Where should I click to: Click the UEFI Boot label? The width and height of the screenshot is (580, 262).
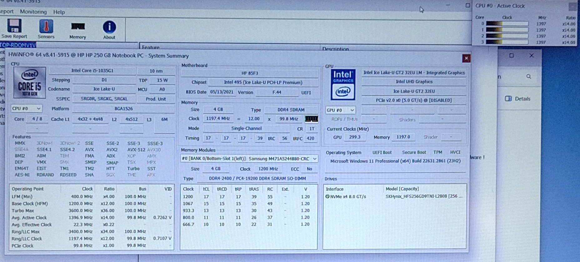382,153
